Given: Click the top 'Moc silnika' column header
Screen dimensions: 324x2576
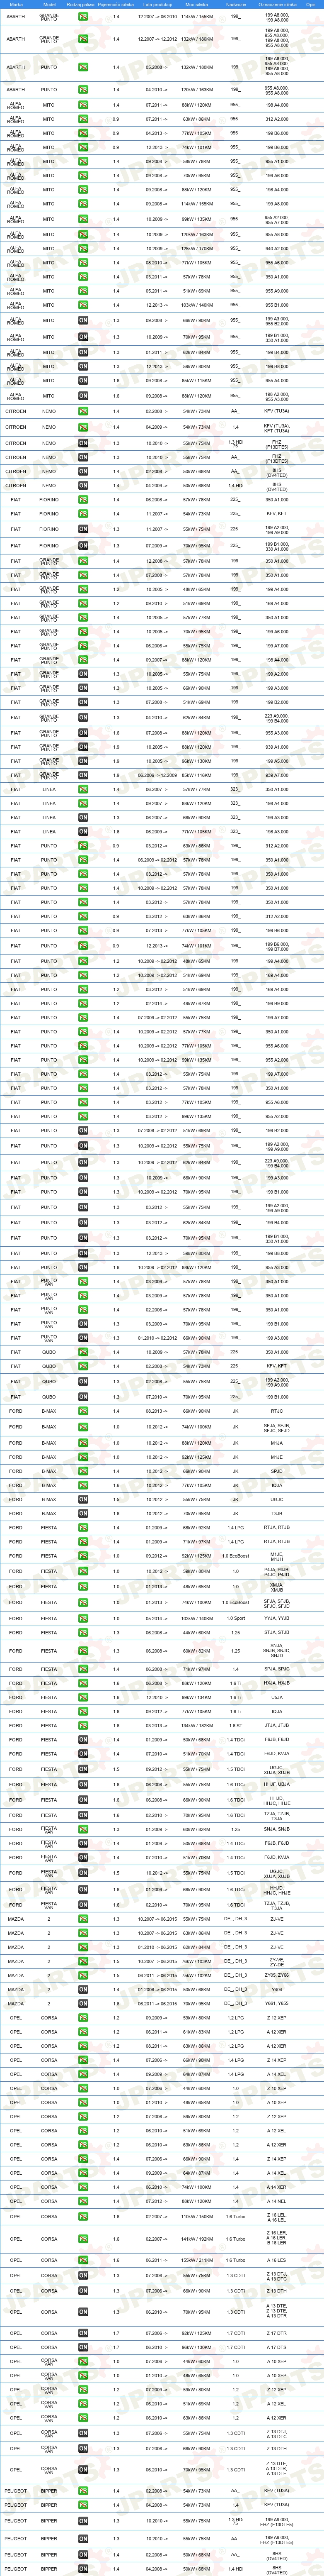Looking at the screenshot, I should 196,4.
